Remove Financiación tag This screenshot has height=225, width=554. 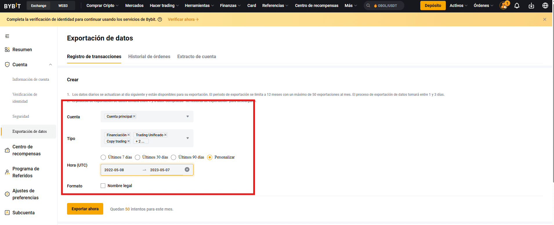[128, 135]
